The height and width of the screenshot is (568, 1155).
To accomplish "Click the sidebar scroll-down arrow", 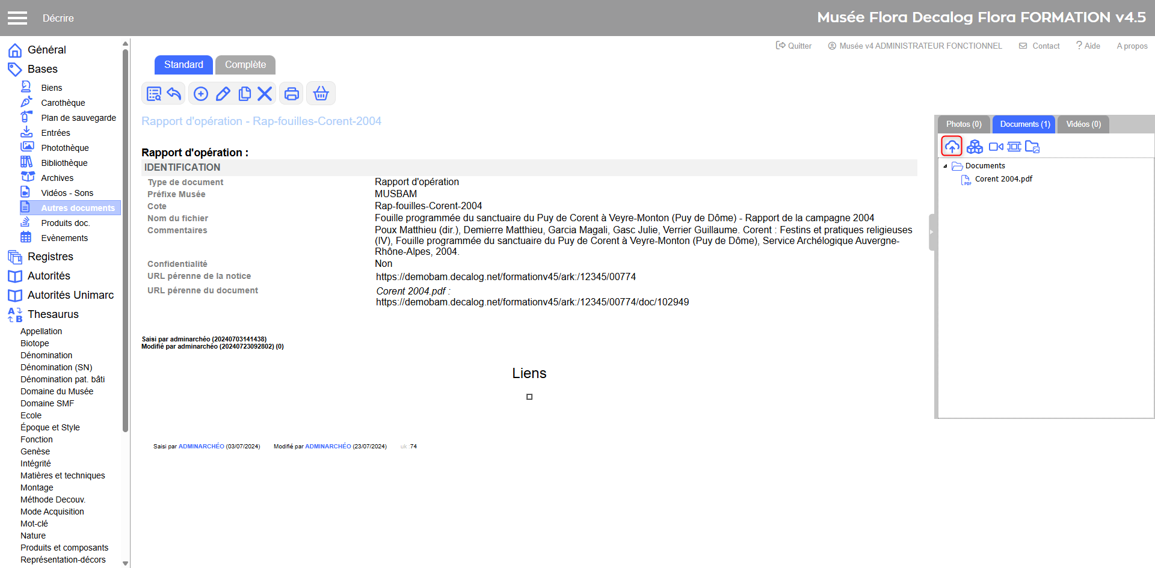I will (125, 563).
